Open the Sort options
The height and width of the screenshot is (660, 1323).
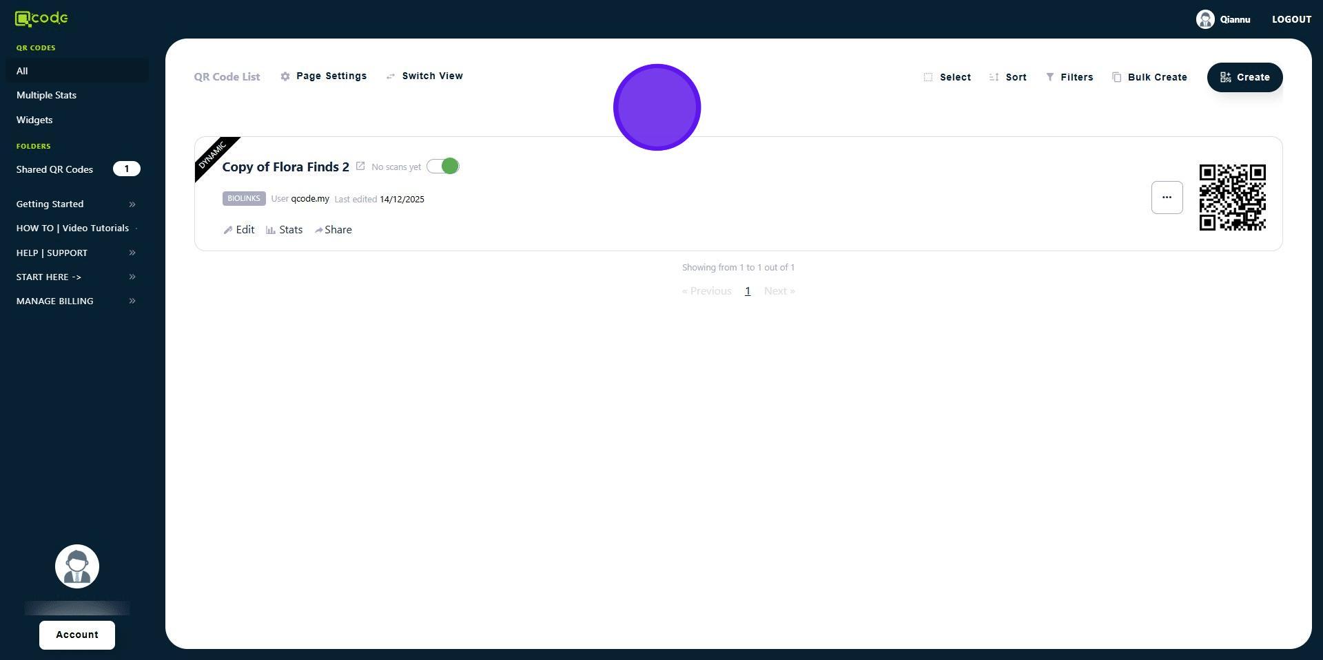(x=1007, y=77)
